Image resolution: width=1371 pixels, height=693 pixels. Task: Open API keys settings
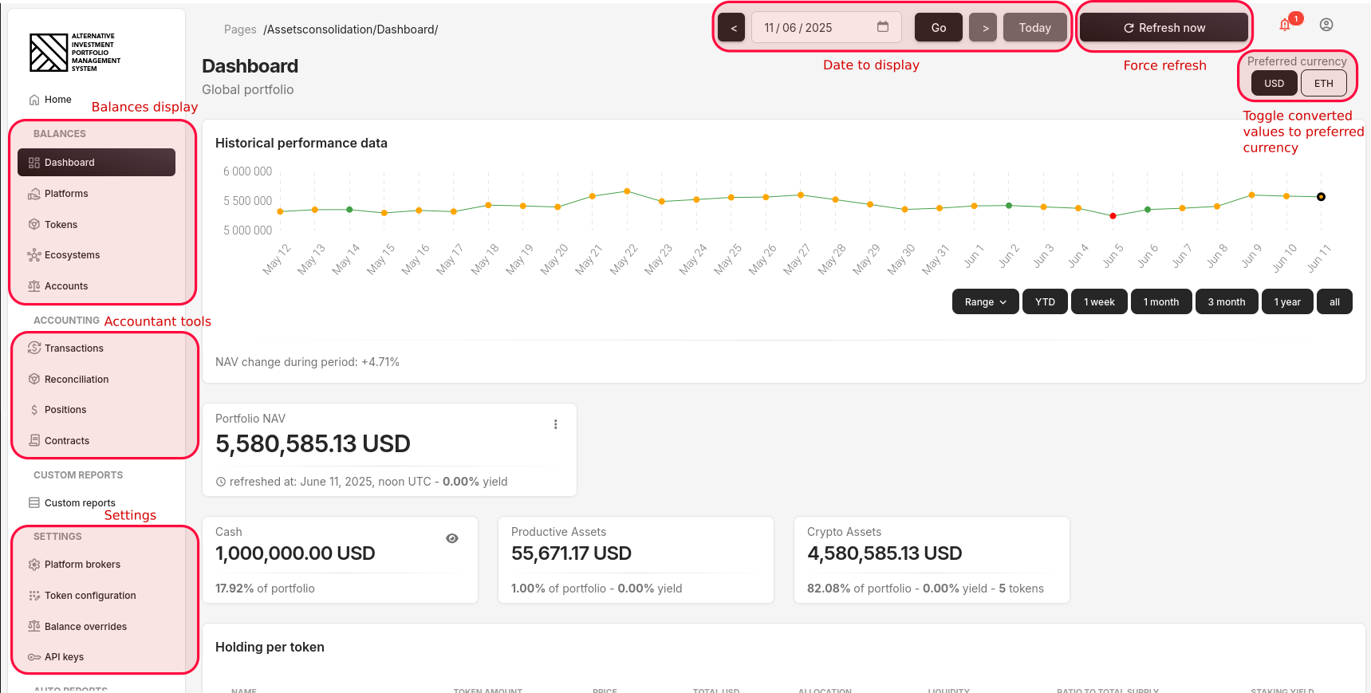[64, 657]
